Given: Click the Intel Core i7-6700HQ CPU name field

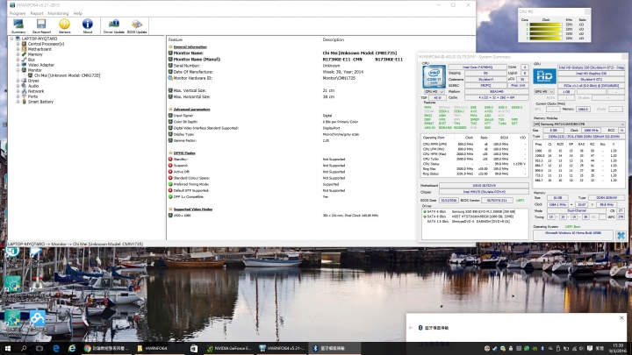Looking at the screenshot, I should click(478, 67).
